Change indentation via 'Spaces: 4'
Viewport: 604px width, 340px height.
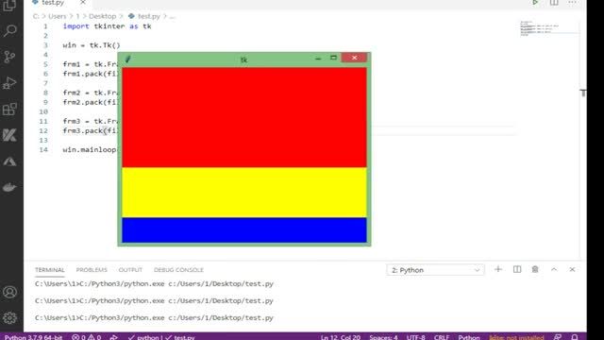click(x=383, y=337)
